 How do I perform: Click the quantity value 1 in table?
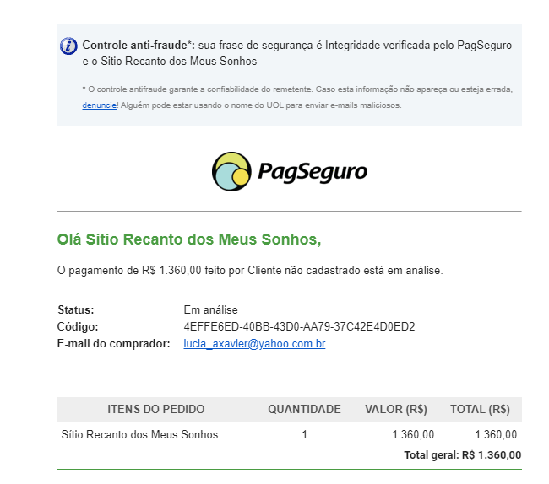pos(304,435)
